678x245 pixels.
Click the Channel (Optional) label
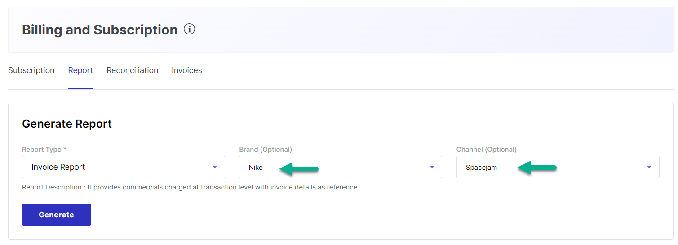487,150
